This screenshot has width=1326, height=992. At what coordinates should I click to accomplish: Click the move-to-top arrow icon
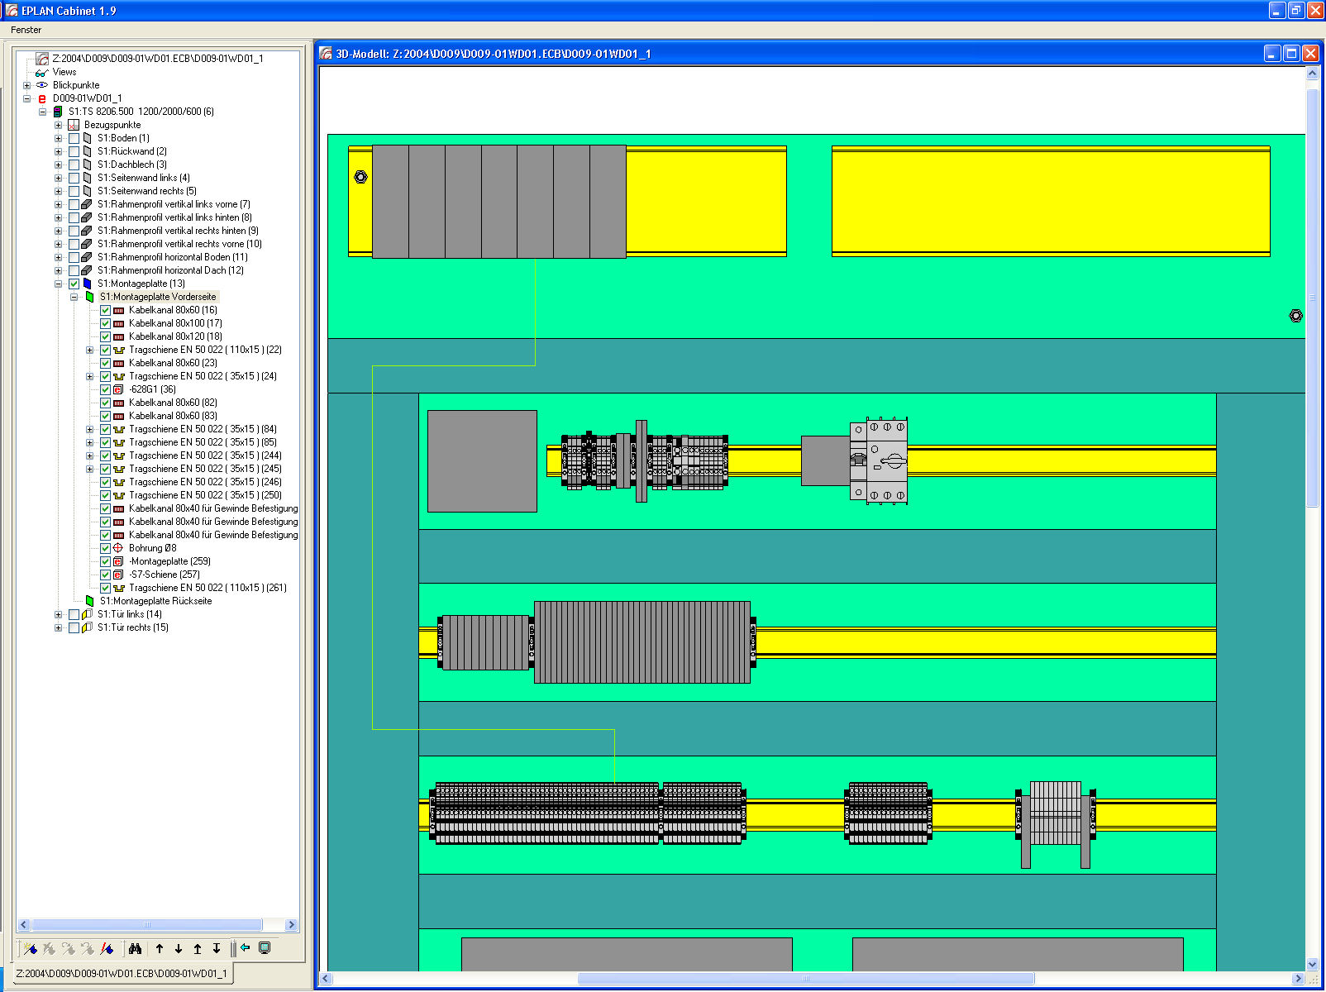click(x=198, y=948)
